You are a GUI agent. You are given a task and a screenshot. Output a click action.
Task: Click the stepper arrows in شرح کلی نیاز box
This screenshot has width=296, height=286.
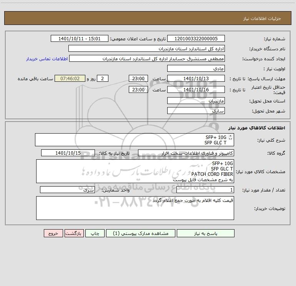pyautogui.click(x=230, y=137)
